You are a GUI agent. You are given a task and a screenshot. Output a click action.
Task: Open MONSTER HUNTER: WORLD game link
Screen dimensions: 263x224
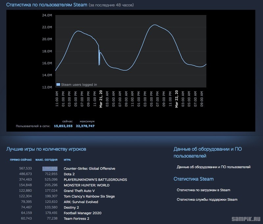coord(86,185)
